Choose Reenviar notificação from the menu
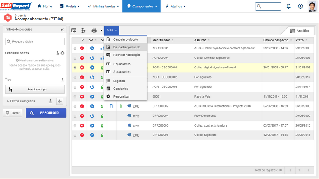Image resolution: width=319 pixels, height=179 pixels. coord(125,55)
